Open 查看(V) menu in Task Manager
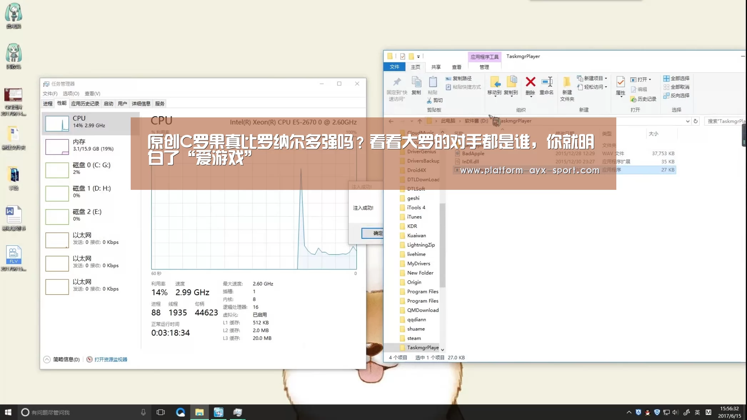Viewport: 747px width, 420px height. pyautogui.click(x=92, y=93)
